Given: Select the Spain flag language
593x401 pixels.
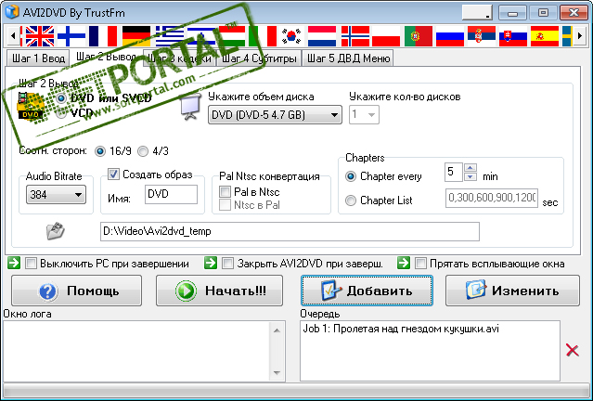Looking at the screenshot, I should point(545,36).
